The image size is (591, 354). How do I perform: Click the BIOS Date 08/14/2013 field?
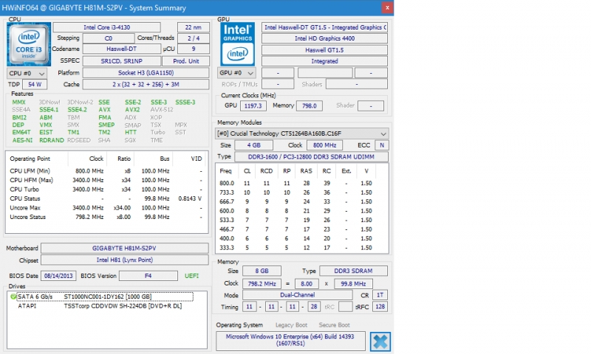(58, 276)
